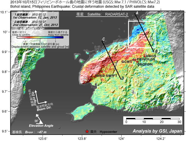Click the profile endpoint label D
The height and width of the screenshot is (141, 186).
click(x=123, y=78)
